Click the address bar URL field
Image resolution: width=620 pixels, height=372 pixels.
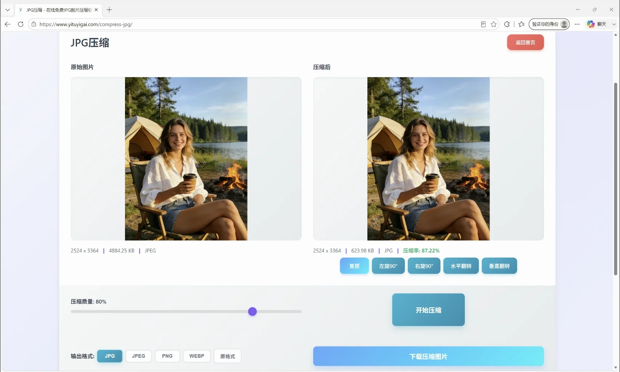254,24
